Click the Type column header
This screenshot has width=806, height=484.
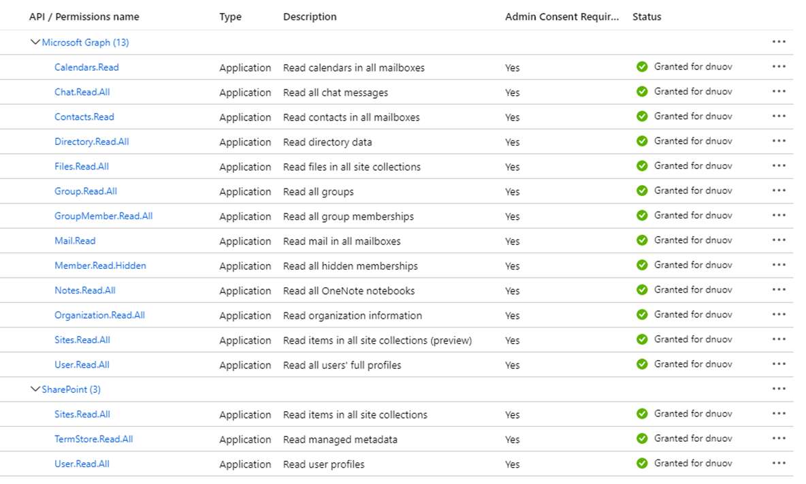pos(230,16)
